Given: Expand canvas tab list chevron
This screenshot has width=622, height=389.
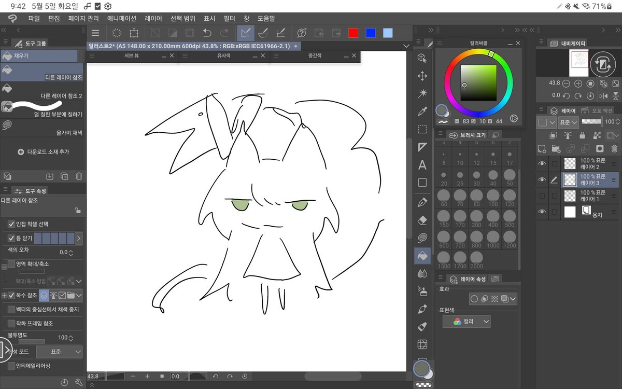Looking at the screenshot, I should (406, 46).
